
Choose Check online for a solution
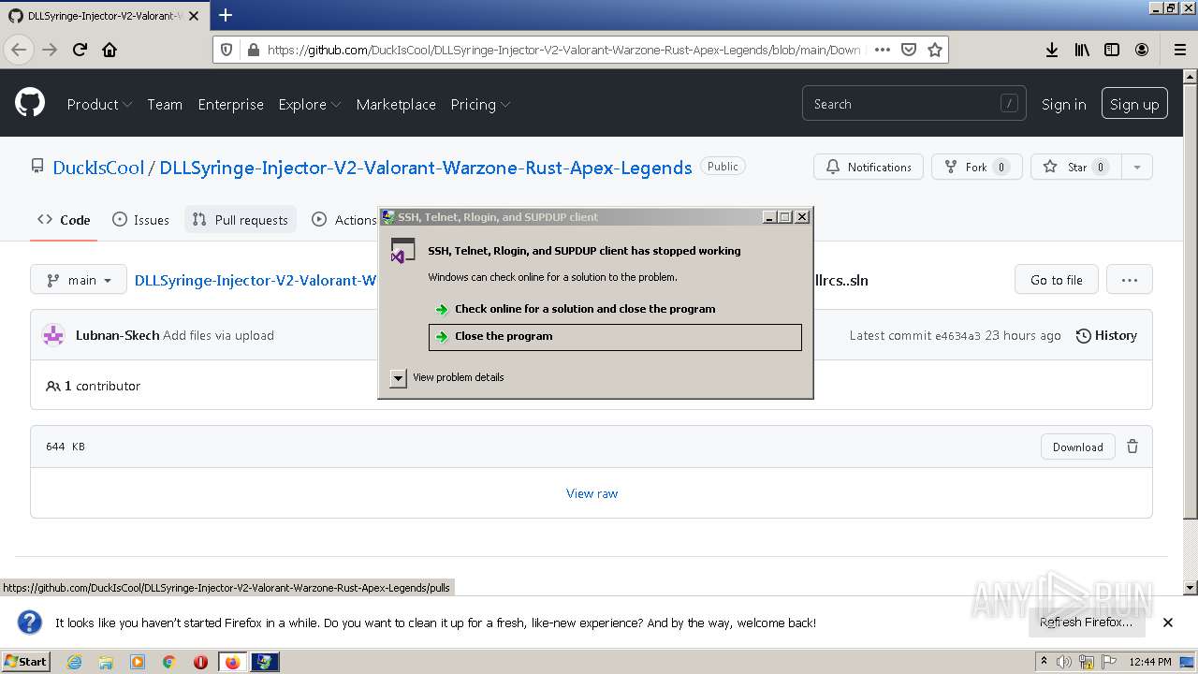click(615, 309)
